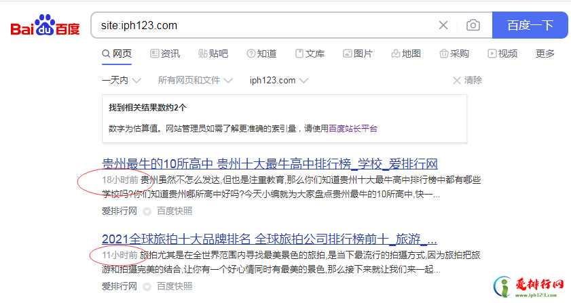
Task: Click the 百度一下 search button
Action: point(530,26)
